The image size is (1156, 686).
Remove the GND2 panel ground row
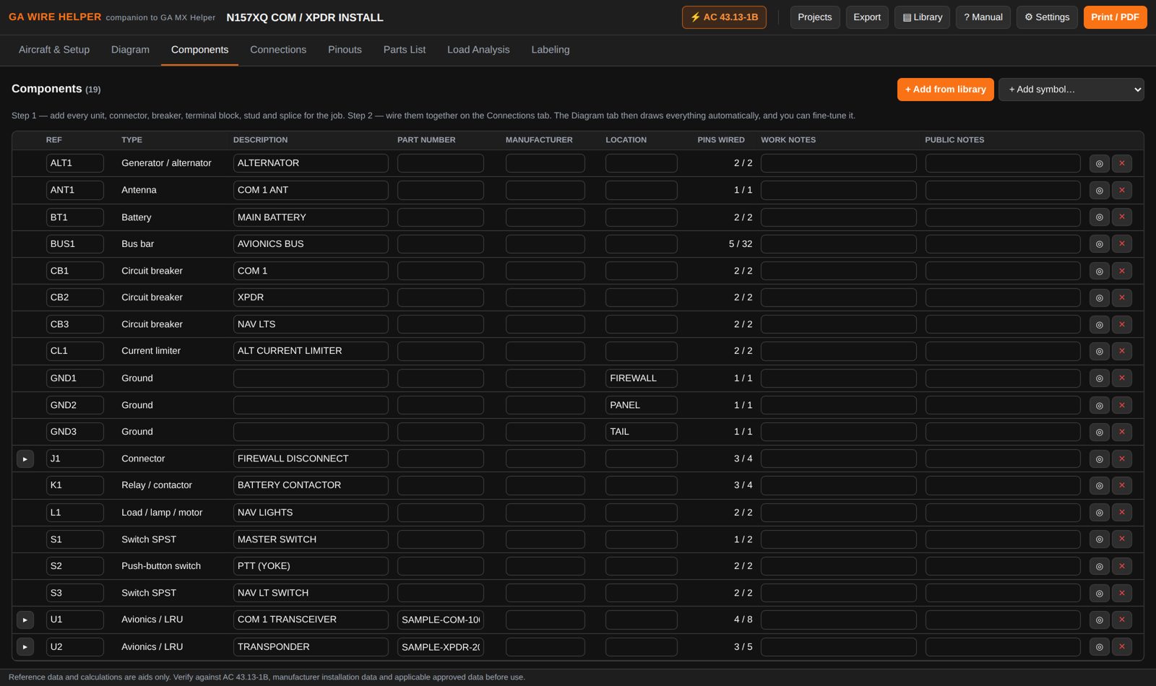[x=1122, y=405]
